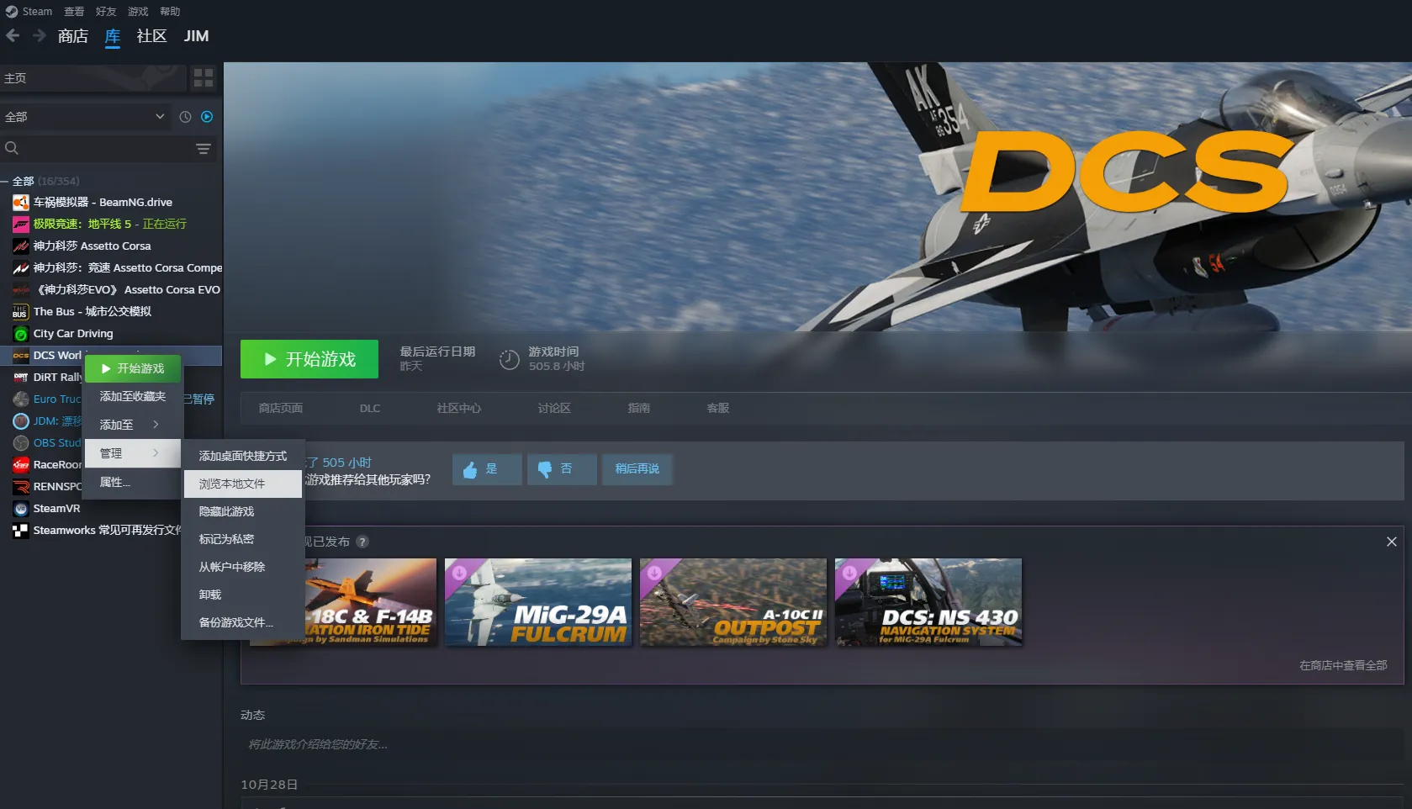Click Assetto Corsa Competizione icon

[x=21, y=267]
